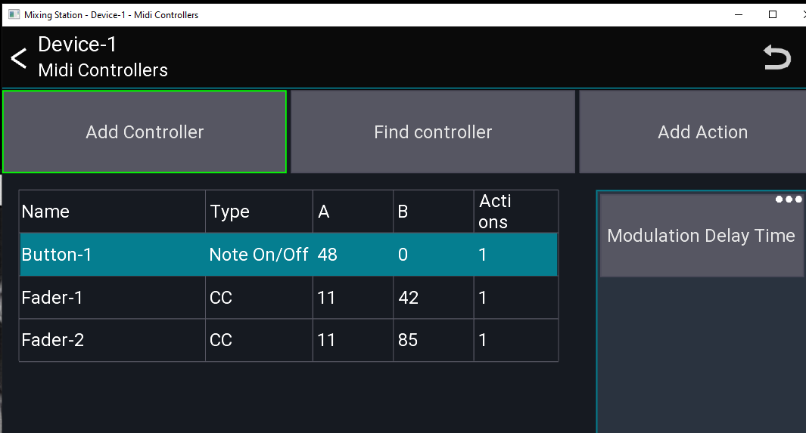Click the Type column header

pos(229,212)
